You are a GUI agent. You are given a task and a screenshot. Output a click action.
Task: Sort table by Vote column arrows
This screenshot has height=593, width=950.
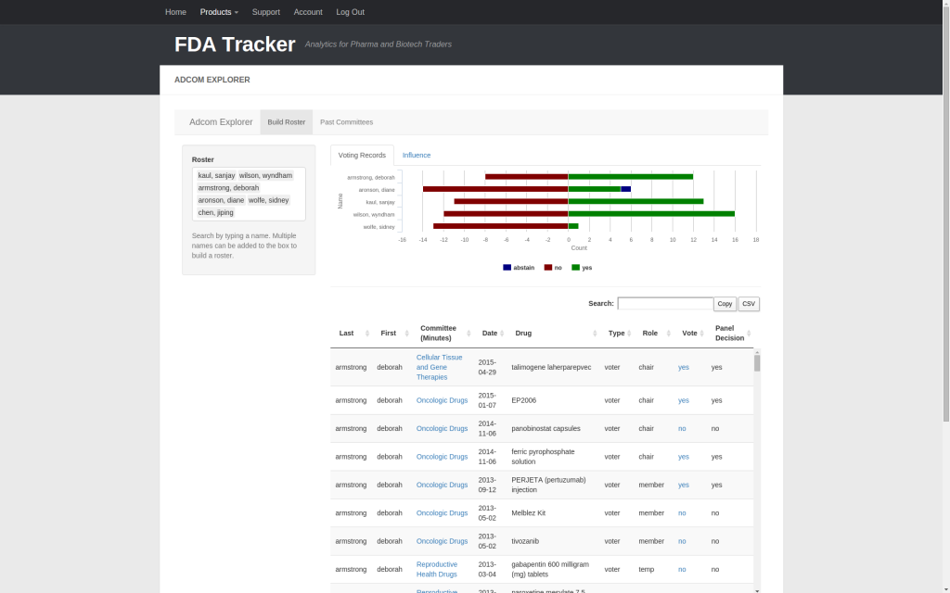pos(701,334)
